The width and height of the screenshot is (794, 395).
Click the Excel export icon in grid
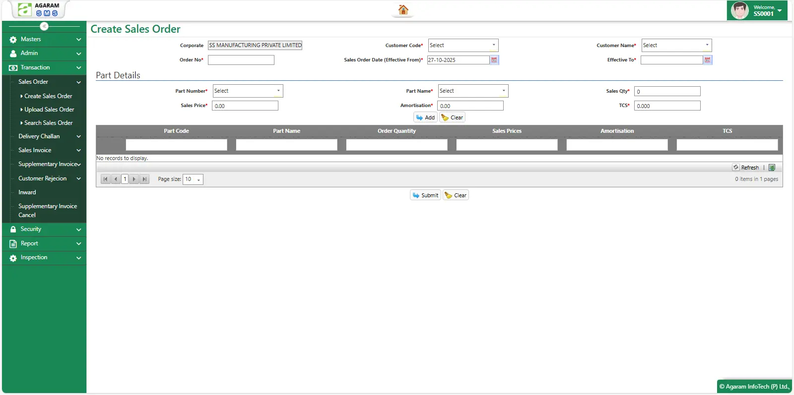point(772,168)
